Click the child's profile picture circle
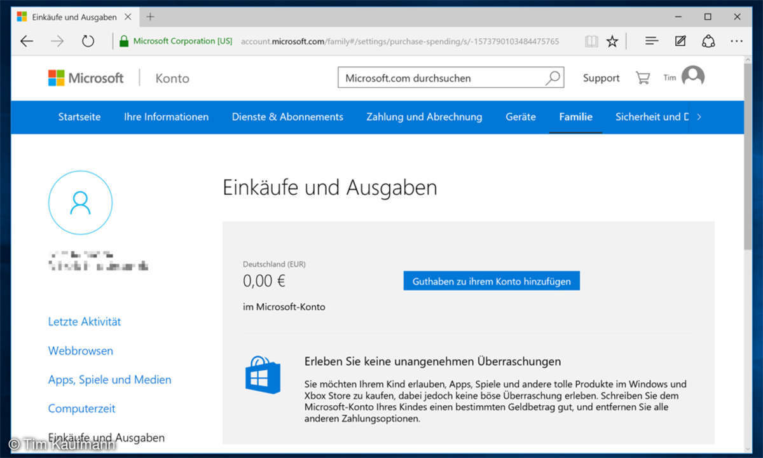 pos(80,203)
